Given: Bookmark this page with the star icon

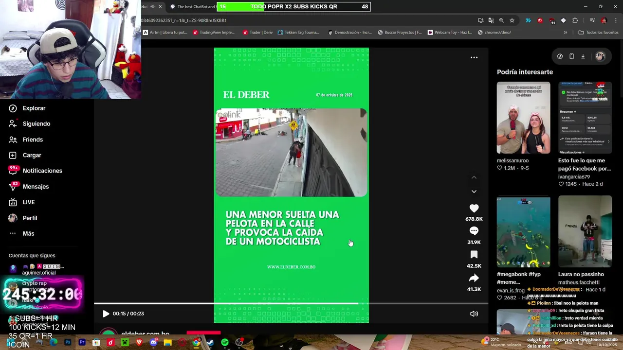Looking at the screenshot, I should (x=512, y=20).
